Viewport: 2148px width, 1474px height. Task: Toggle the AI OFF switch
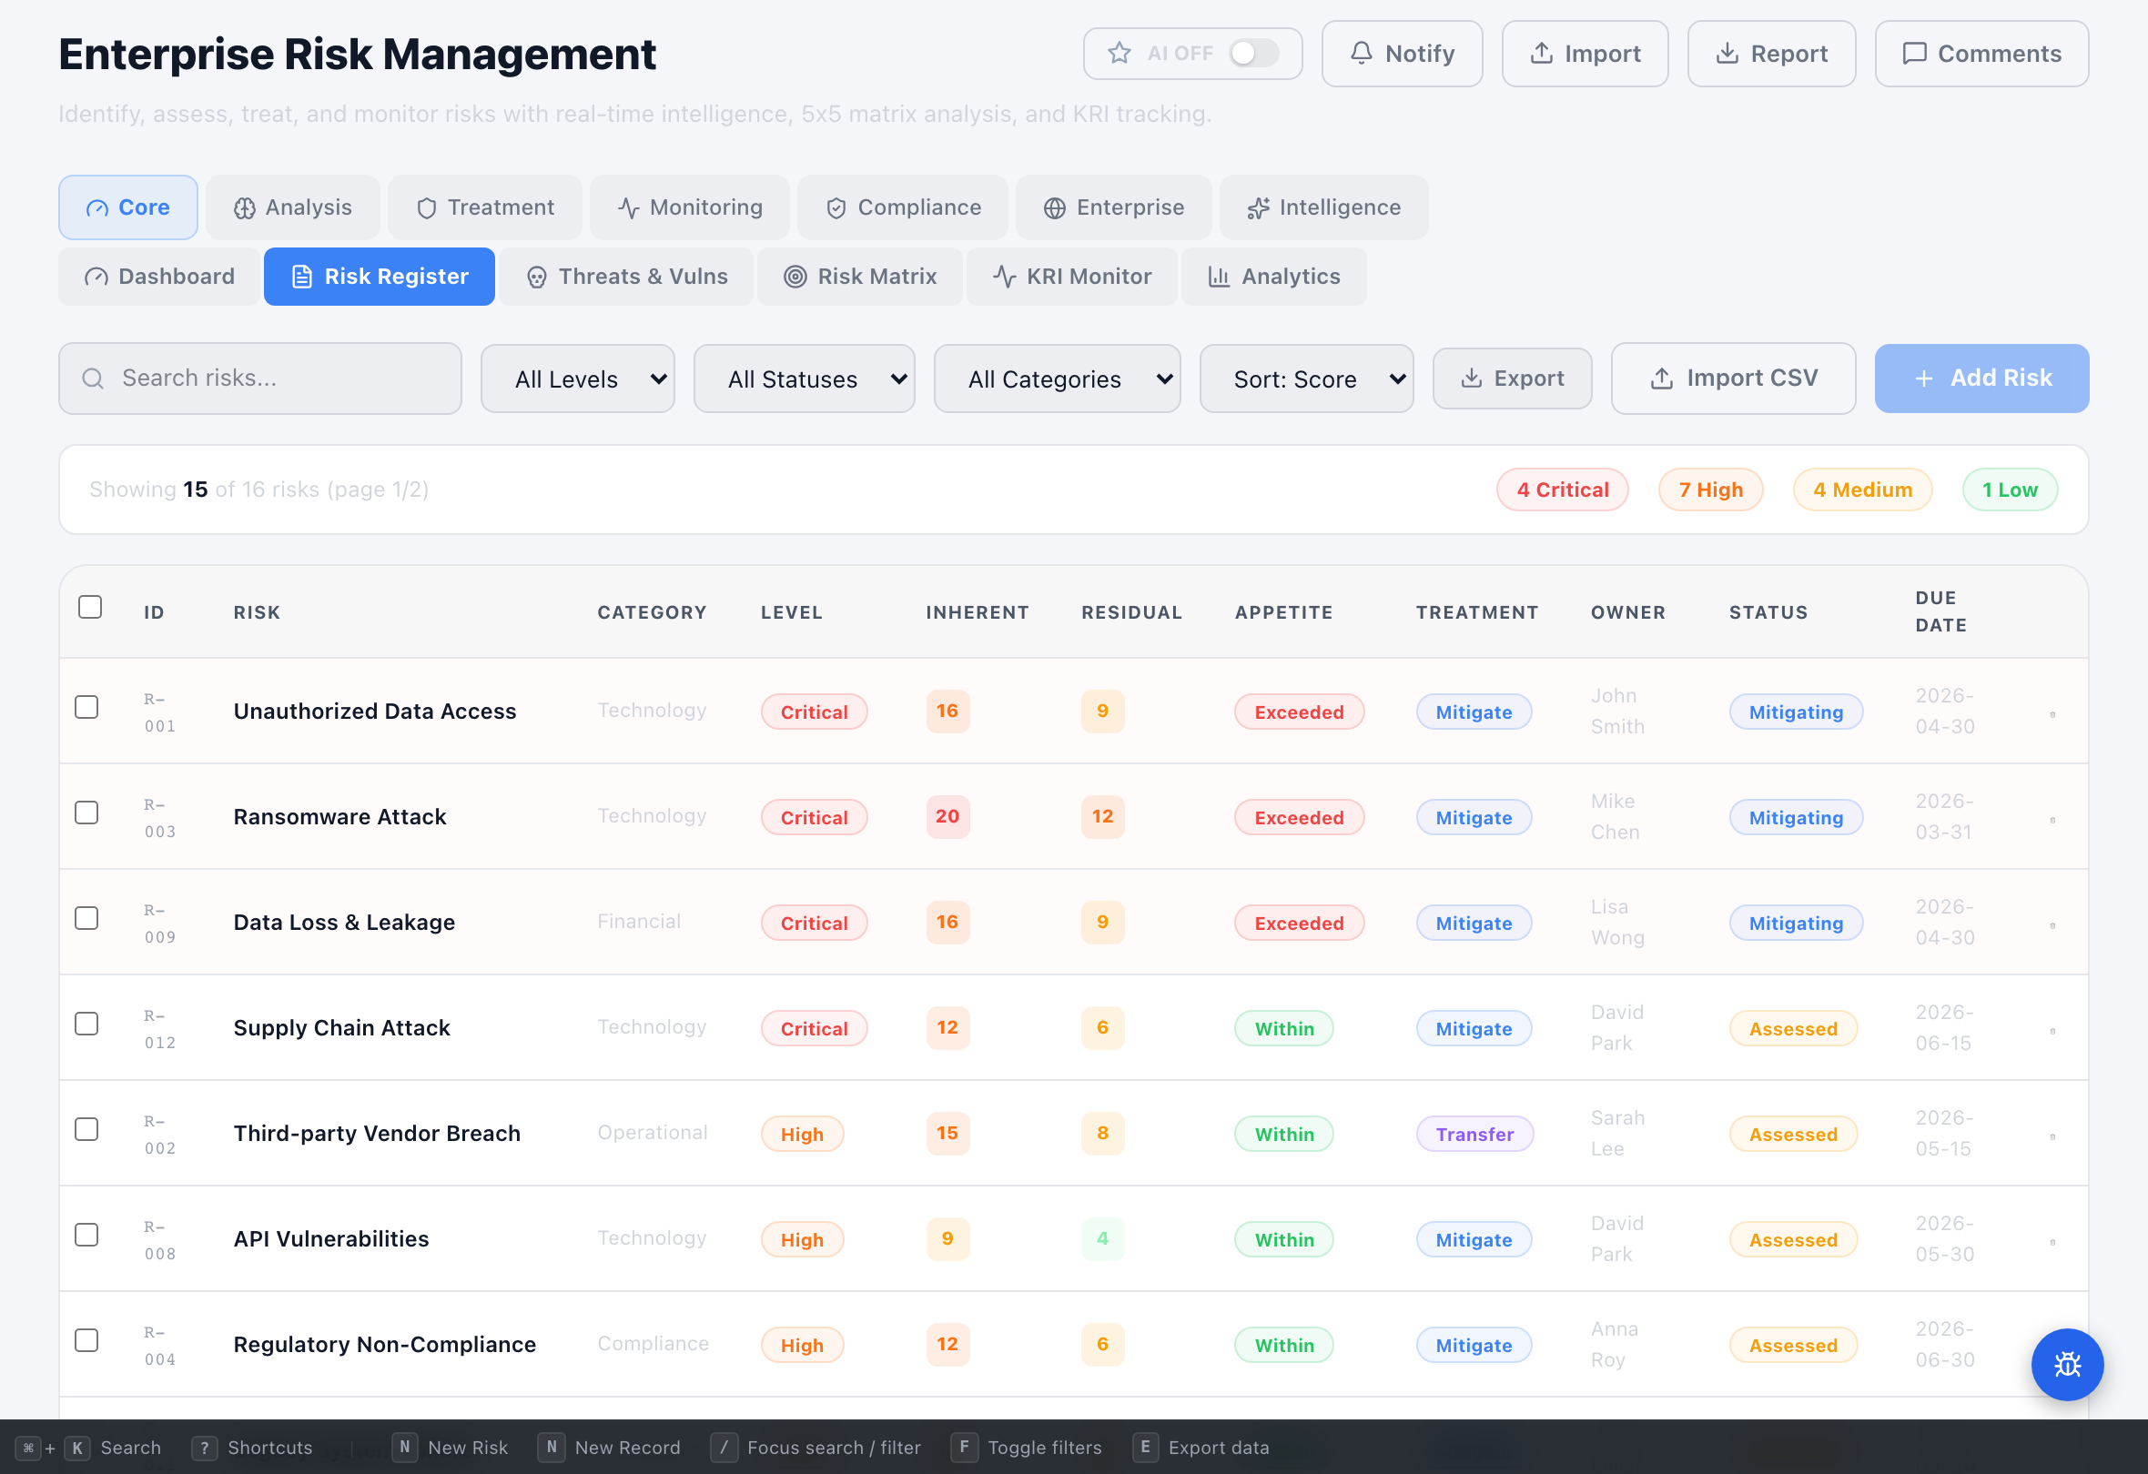(x=1252, y=53)
